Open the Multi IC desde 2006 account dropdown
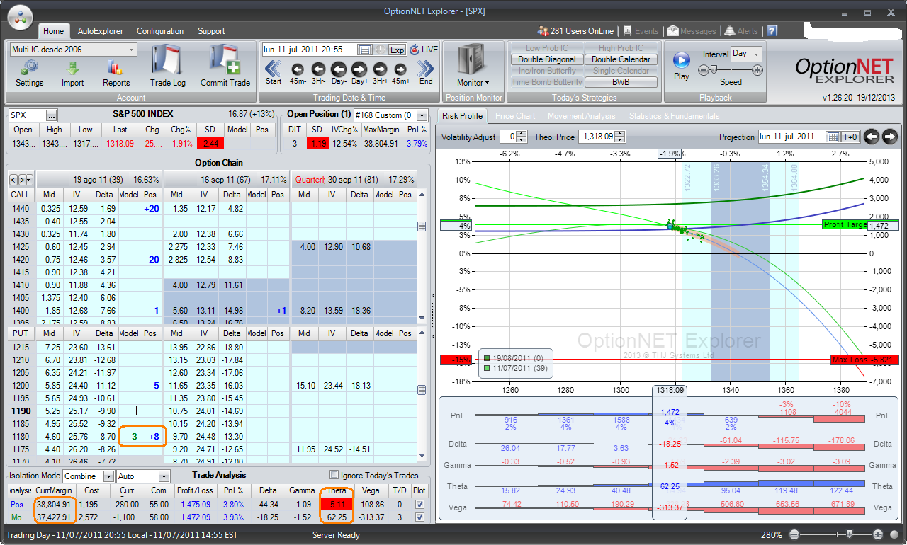 (x=73, y=50)
